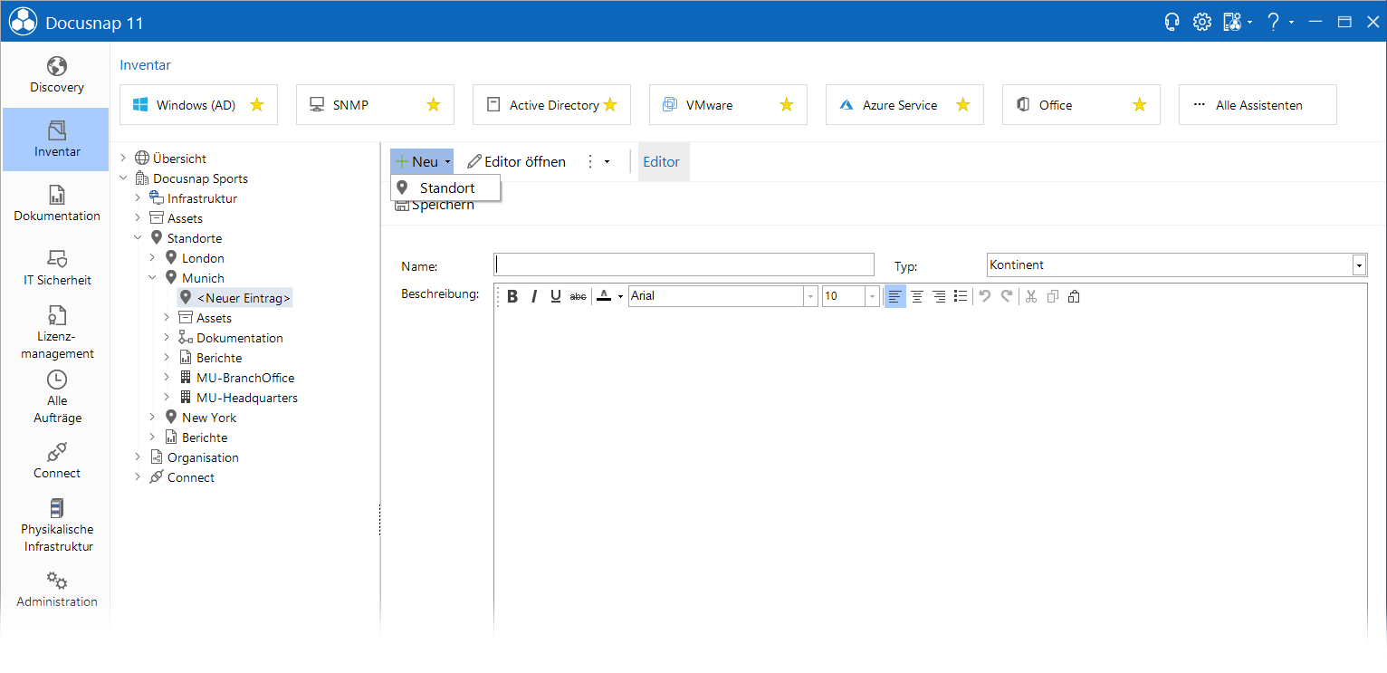Click the help question mark icon
Viewport: 1387px width, 673px height.
[x=1273, y=22]
